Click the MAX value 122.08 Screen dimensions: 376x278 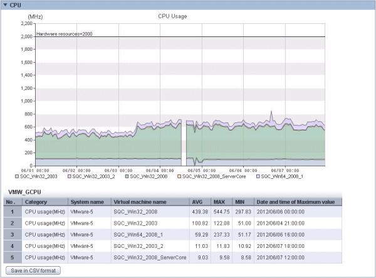pyautogui.click(x=222, y=223)
